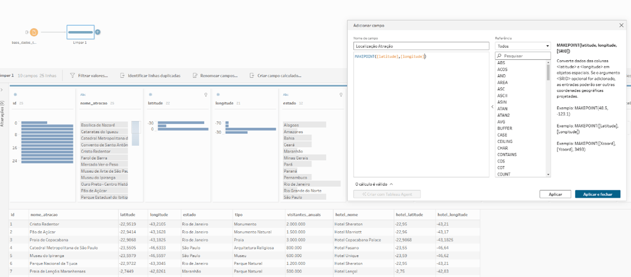Click the Abc type icon above nome_atracao

tap(83, 95)
